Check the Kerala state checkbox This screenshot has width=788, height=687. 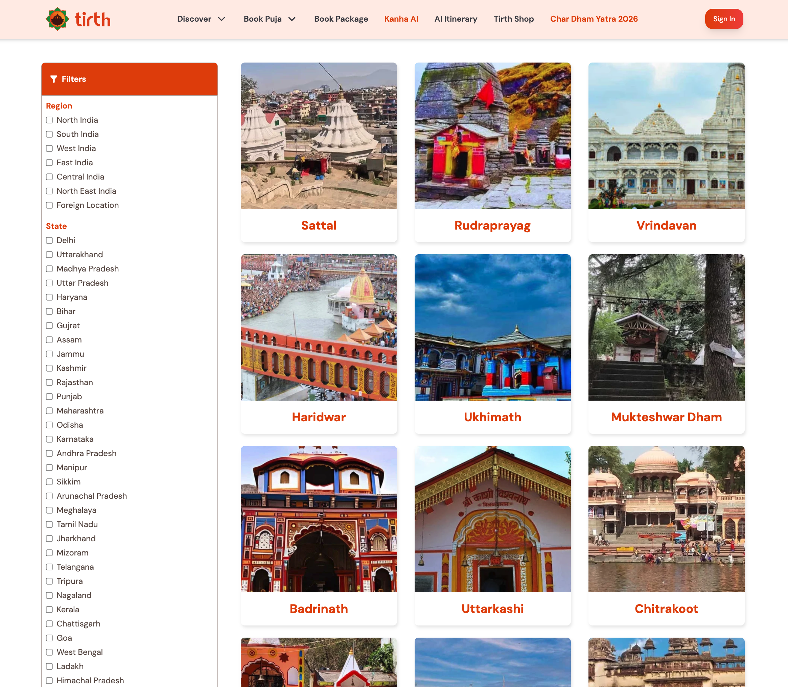coord(49,609)
